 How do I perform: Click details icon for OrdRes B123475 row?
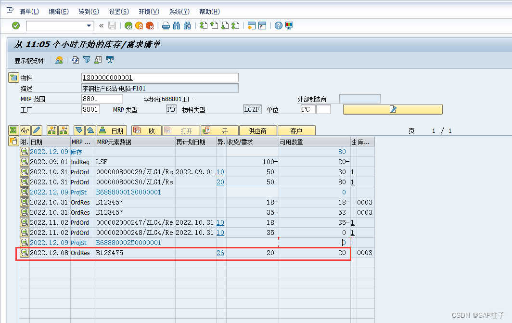pos(25,253)
